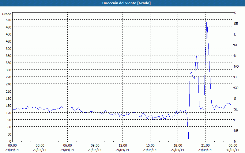Click the O compass label on right axis
Viewport: 245px width, 153px height.
tap(235, 77)
